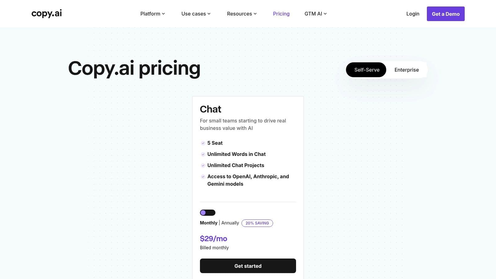
Task: Expand the Resources dropdown
Action: (x=241, y=14)
